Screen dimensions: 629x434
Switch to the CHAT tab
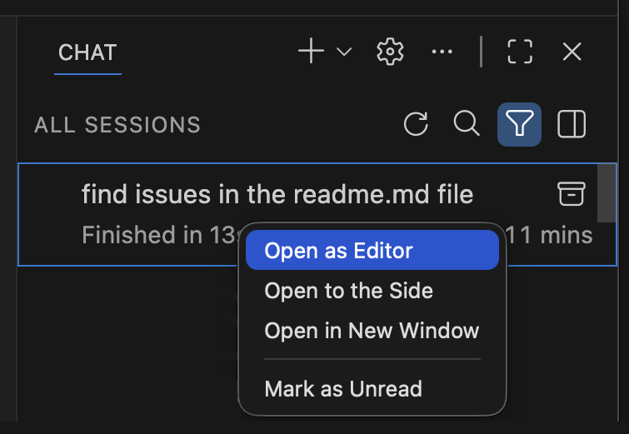tap(87, 52)
